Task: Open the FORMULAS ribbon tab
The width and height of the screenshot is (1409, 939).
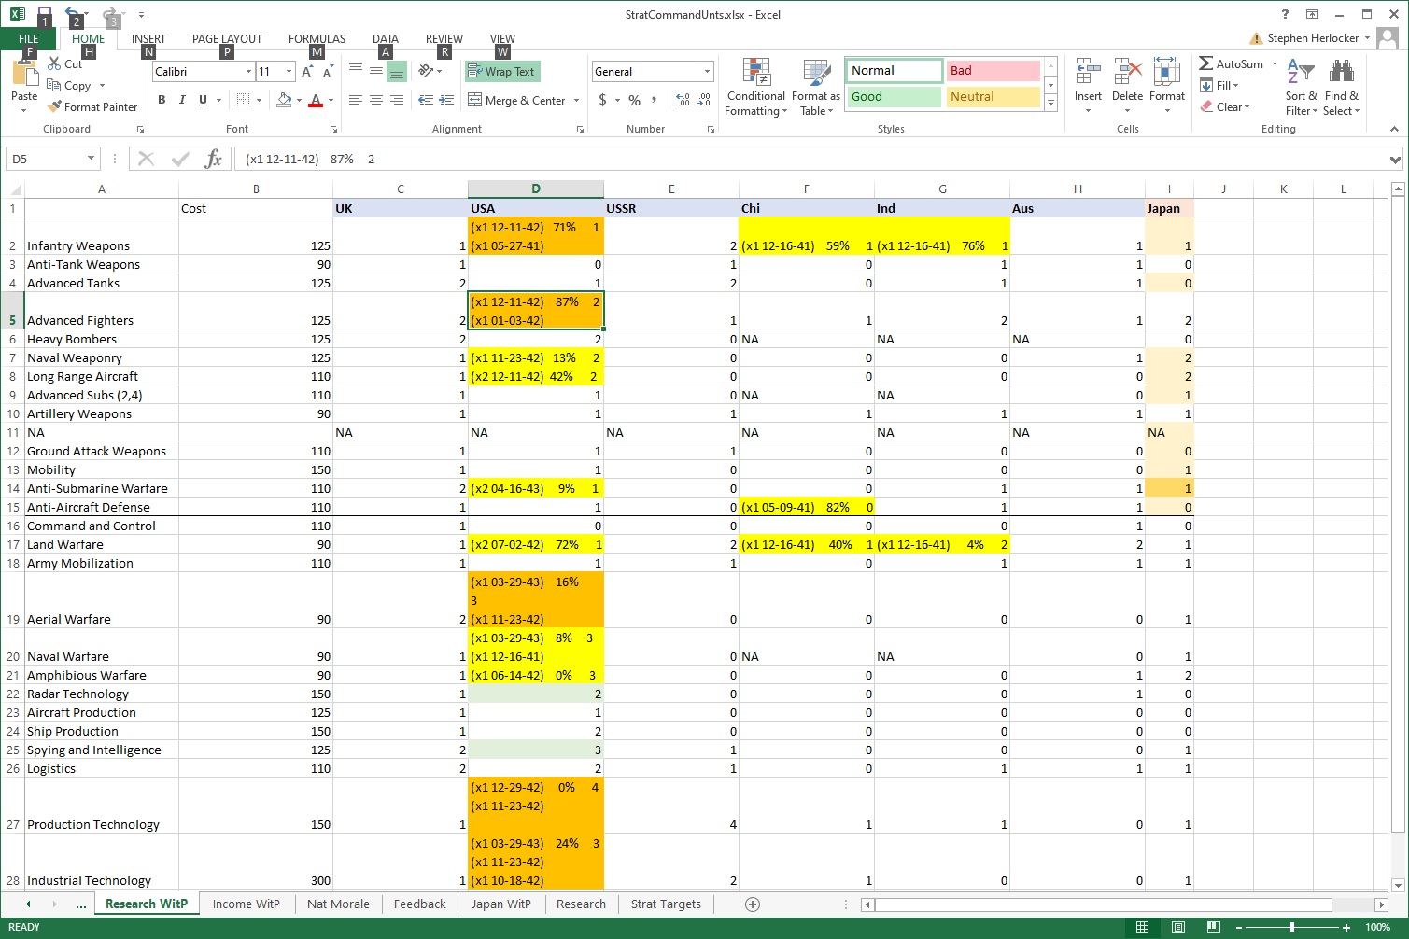Action: pos(317,39)
